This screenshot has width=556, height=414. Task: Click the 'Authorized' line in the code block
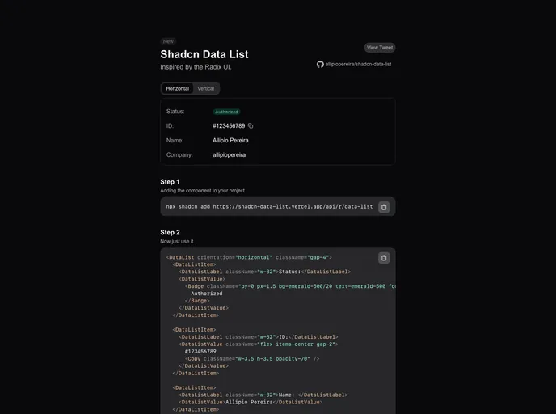(207, 294)
